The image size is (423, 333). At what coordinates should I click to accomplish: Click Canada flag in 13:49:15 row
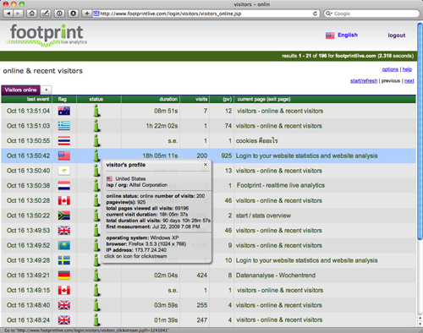[x=64, y=290]
